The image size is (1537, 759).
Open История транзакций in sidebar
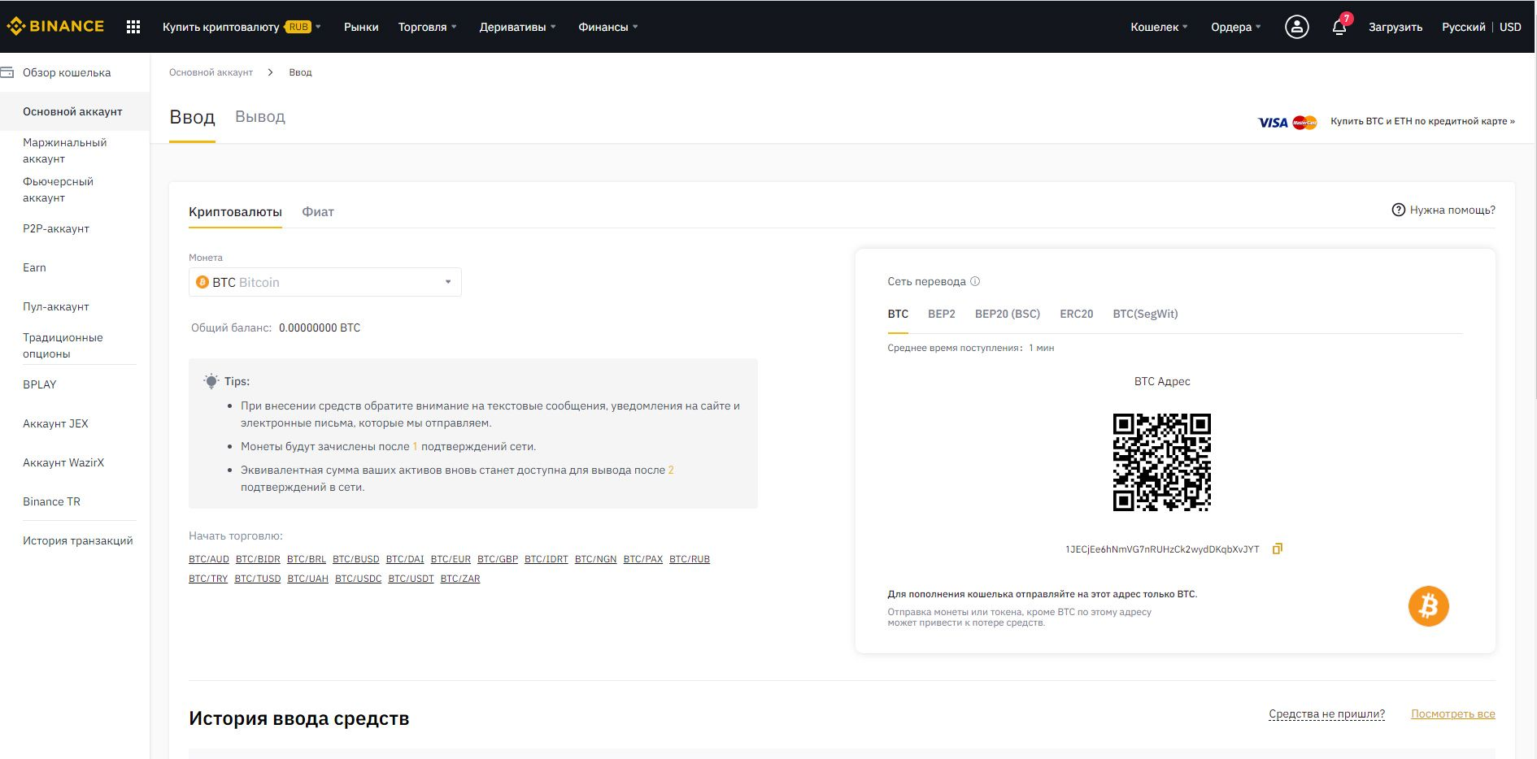(x=78, y=540)
